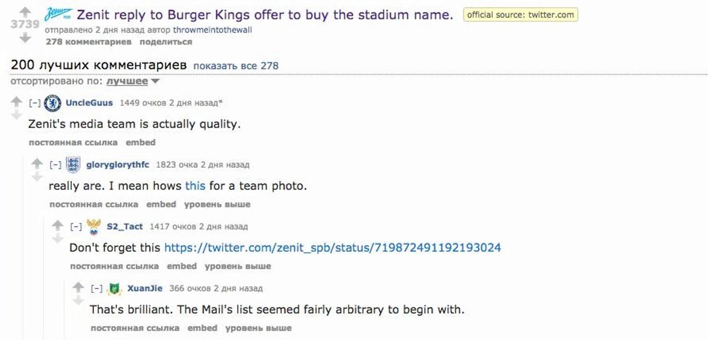708x340 pixels.
Task: Collapse XuanJie's comment using [–]
Action: [x=97, y=289]
